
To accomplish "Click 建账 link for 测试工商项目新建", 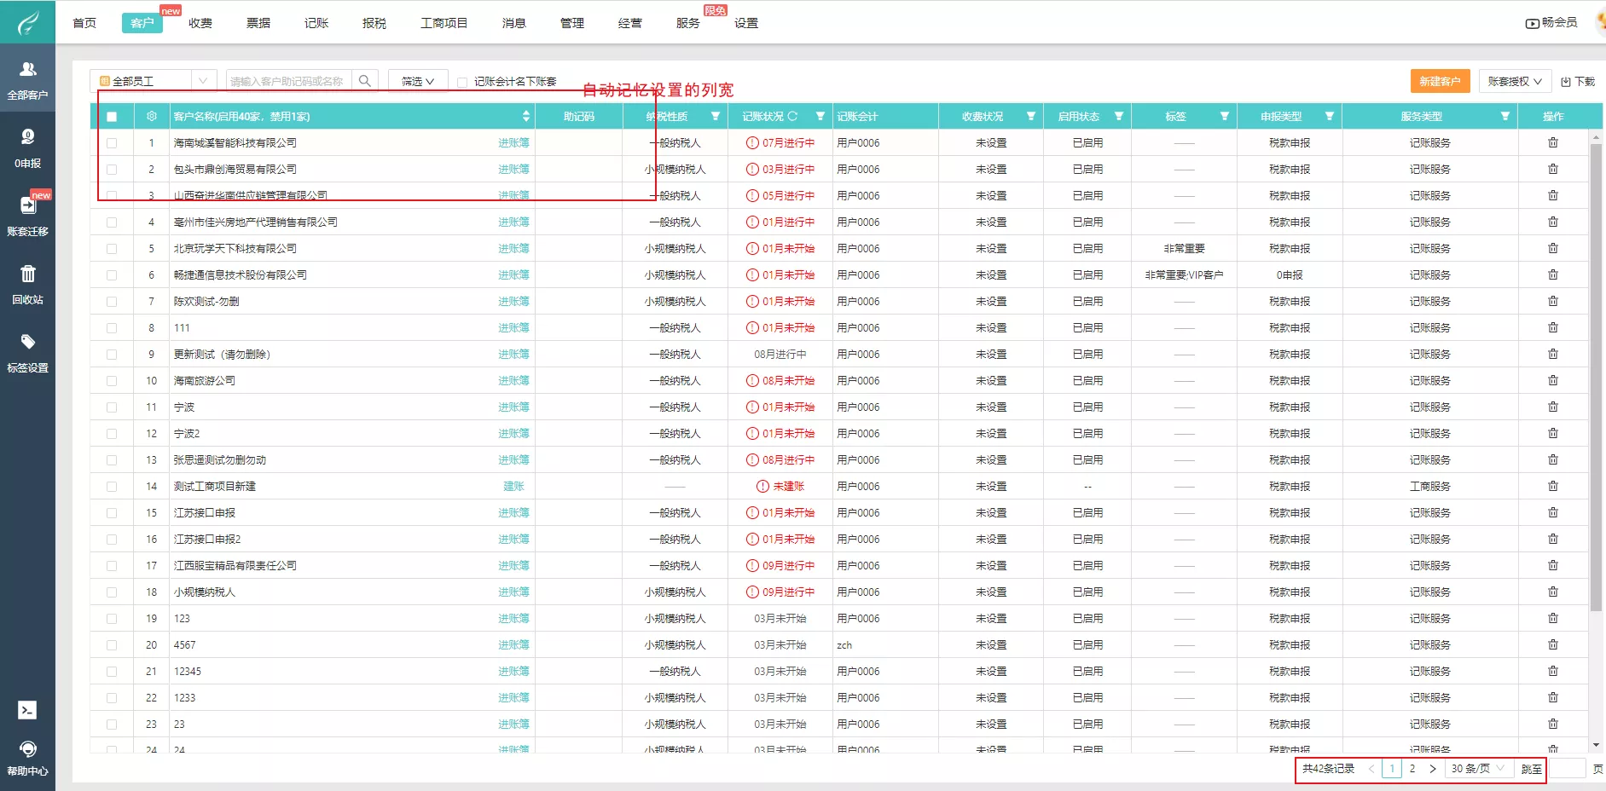I will (x=513, y=486).
